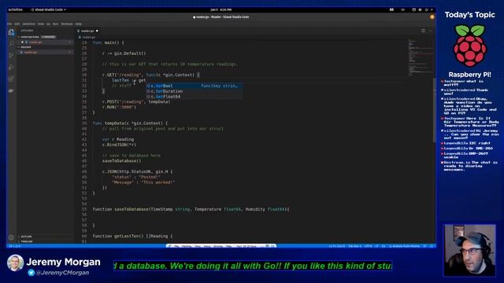Viewport: 504px width, 283px height.
Task: Click the unsaved dot on reader.go tab
Action: (97, 31)
